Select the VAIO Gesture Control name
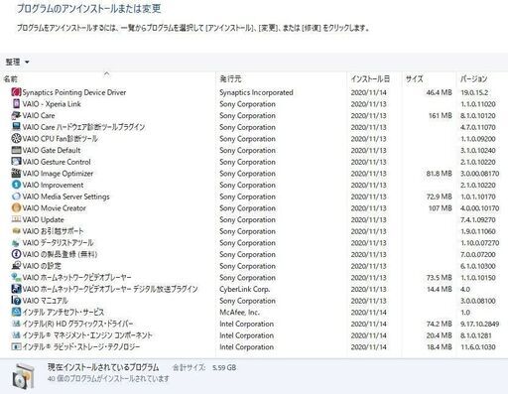This screenshot has width=508, height=394. point(57,162)
